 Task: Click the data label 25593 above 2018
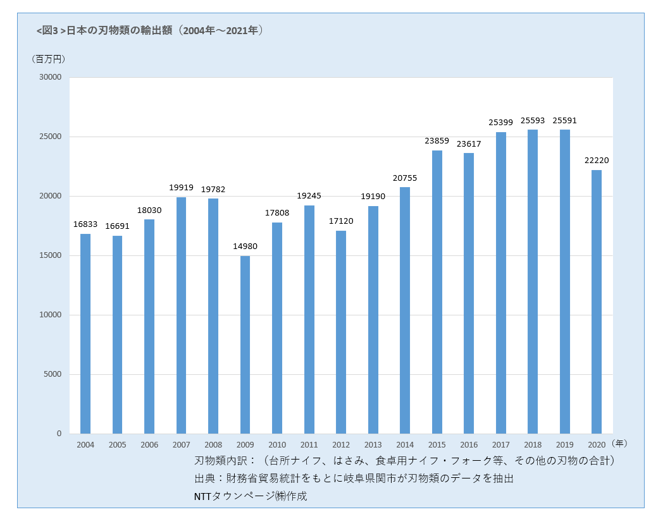tap(533, 120)
